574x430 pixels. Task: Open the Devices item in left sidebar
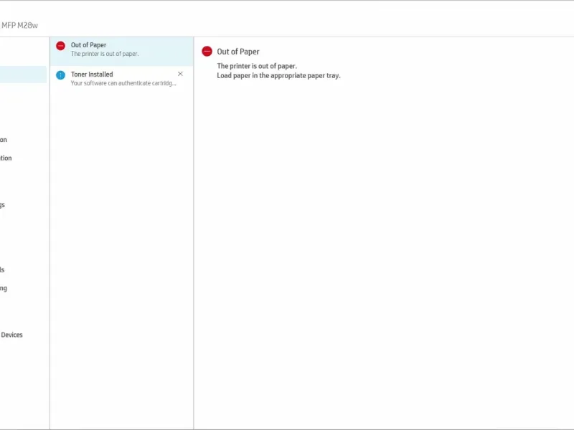coord(11,335)
